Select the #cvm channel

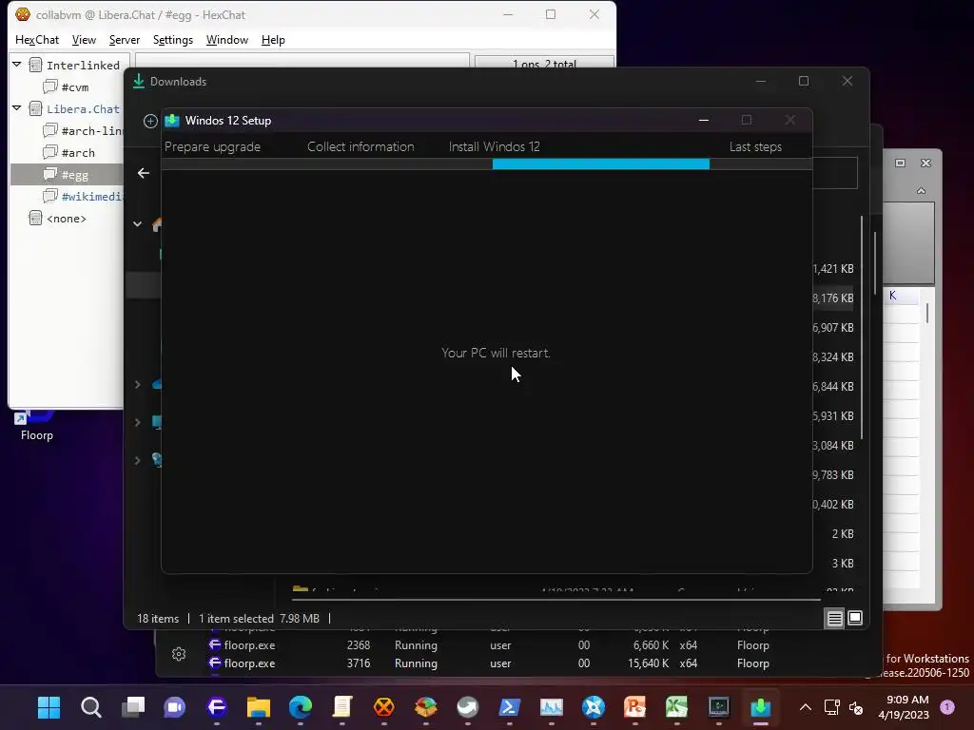pyautogui.click(x=74, y=86)
